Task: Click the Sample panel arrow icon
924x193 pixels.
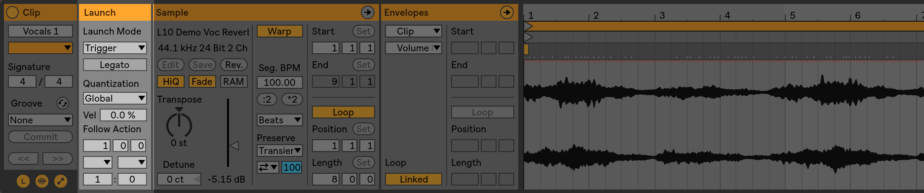Action: click(x=368, y=12)
